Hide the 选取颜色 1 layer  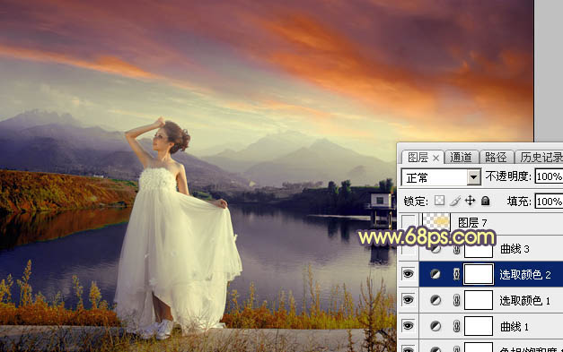[409, 300]
